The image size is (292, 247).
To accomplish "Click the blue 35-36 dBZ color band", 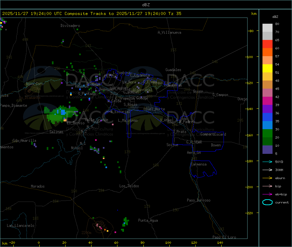I will 267,117.
